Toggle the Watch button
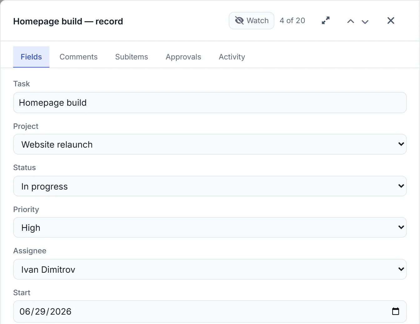Screen dimensions: 420x324 tap(252, 21)
